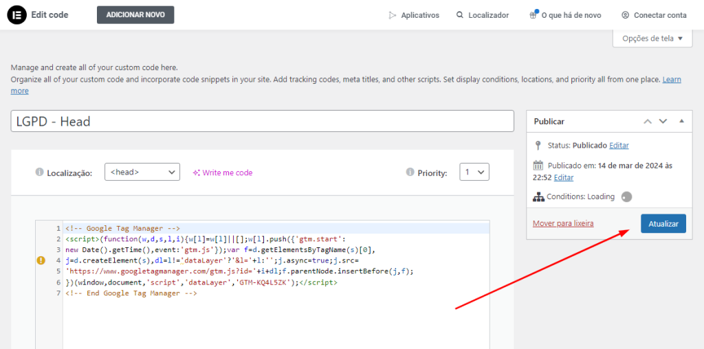Click the googletagmanager.com URL line
Image resolution: width=704 pixels, height=349 pixels.
[x=239, y=271]
